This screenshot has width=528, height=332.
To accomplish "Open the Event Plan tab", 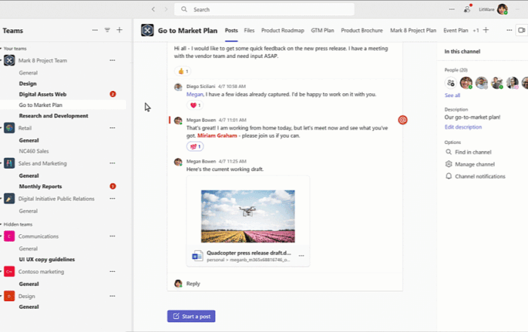I will (456, 30).
